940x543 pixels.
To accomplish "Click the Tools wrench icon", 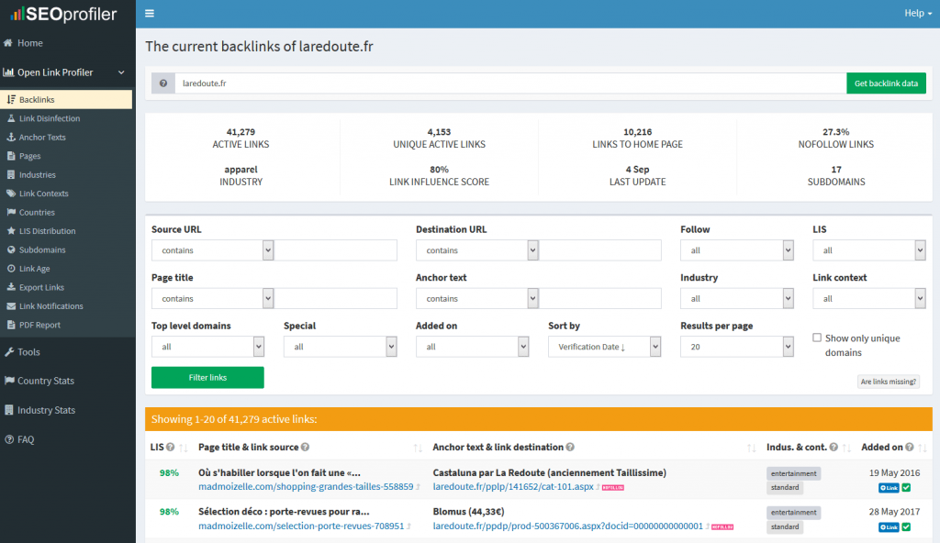I will click(9, 352).
